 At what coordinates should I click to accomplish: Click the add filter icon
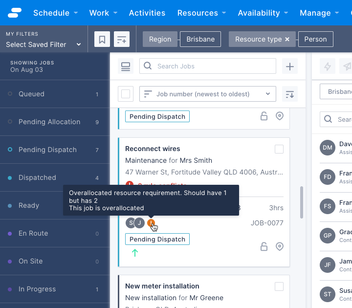coord(121,40)
